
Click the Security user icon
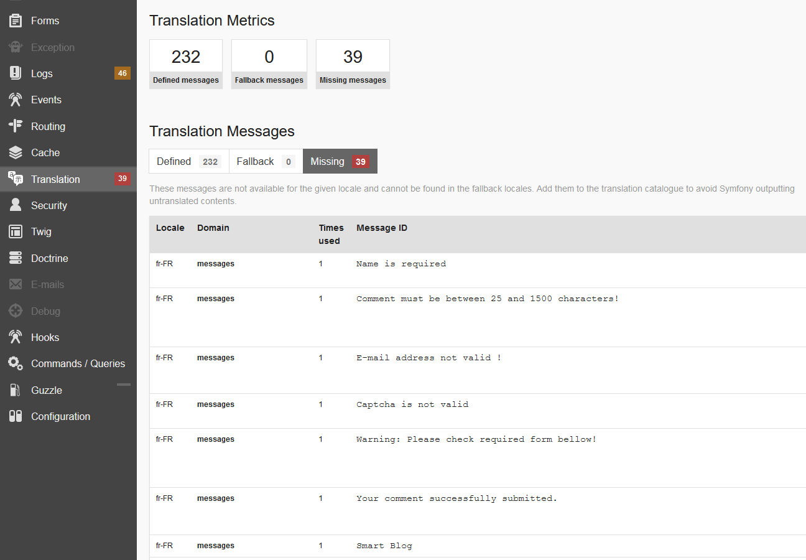16,205
